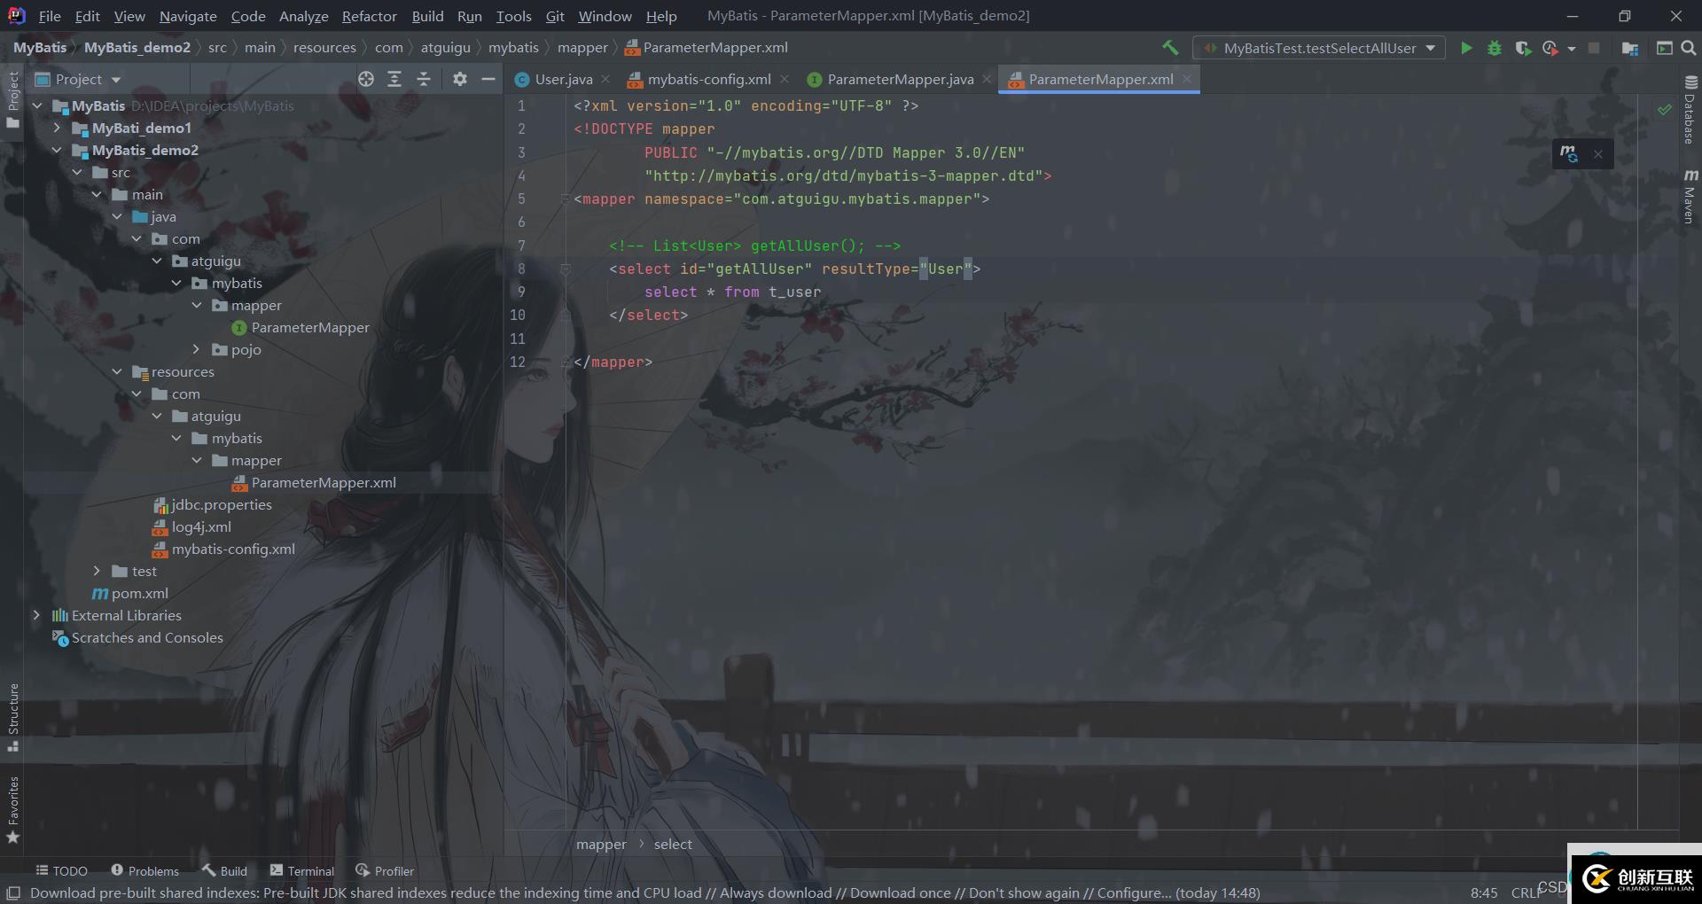Close the ParameterMapper.java tab
The height and width of the screenshot is (904, 1702).
[987, 79]
